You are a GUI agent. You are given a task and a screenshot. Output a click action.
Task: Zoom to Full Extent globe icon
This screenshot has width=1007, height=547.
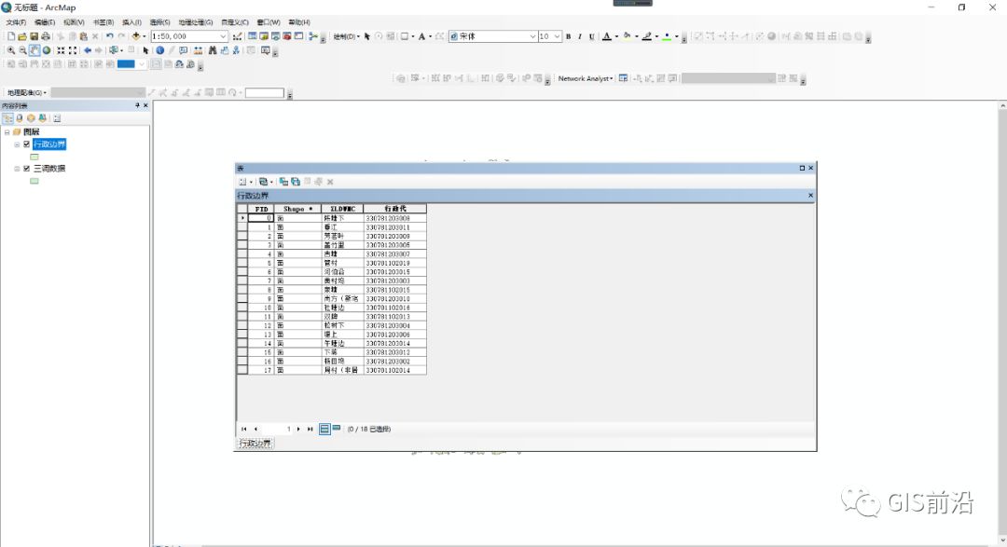click(47, 50)
